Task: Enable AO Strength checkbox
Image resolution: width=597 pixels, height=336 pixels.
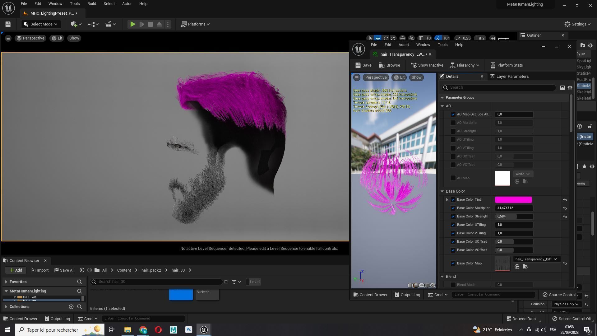Action: tap(453, 131)
